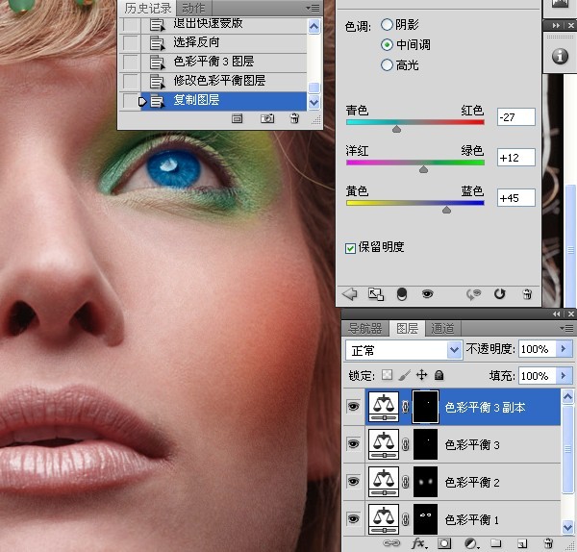The height and width of the screenshot is (552, 577).
Task: Create new group folder icon
Action: point(495,543)
